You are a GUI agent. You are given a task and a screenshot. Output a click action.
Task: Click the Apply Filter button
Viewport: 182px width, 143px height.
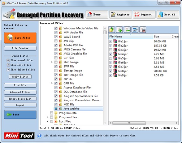(20, 77)
